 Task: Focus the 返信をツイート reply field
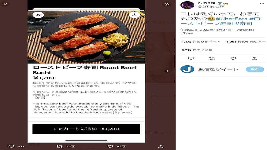point(218,69)
